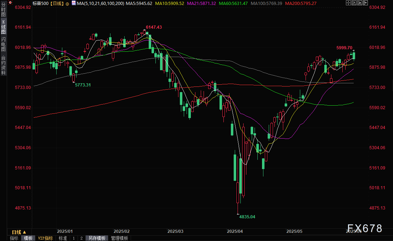Open the 标普500【日线】 title selector

click(48, 3)
